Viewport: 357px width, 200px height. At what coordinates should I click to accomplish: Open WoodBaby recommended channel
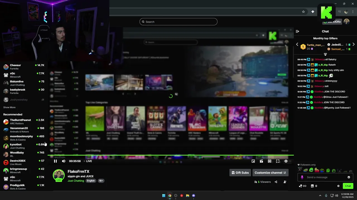(x=24, y=154)
